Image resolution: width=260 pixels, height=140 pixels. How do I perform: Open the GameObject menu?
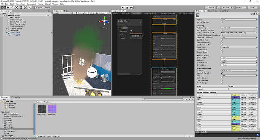coord(21,4)
